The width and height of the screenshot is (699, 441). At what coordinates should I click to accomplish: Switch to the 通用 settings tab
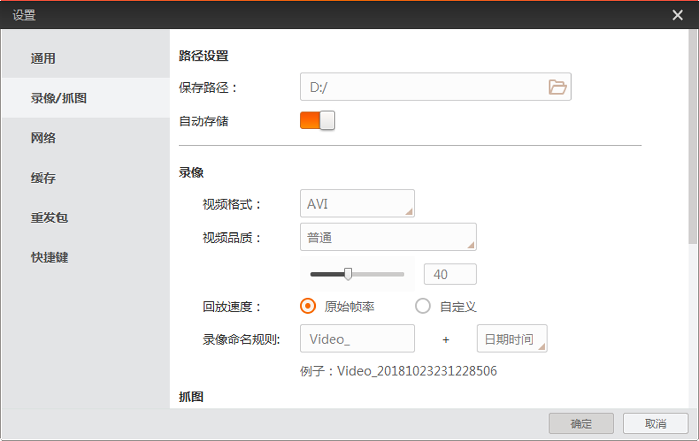click(43, 58)
